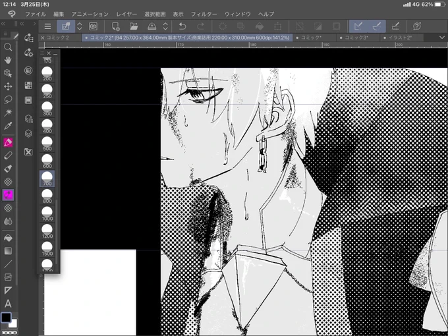Select the Gradient square tool
448x336 pixels.
point(8,251)
